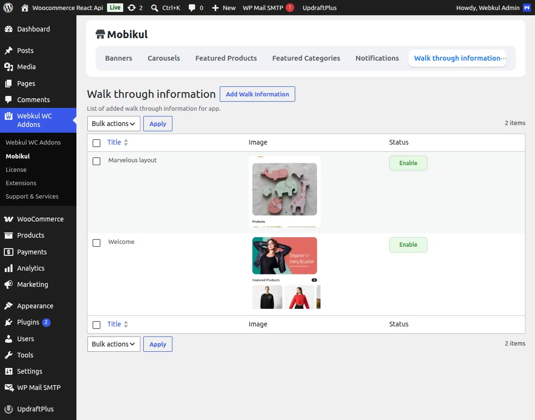The height and width of the screenshot is (420, 535).
Task: Click the Webkul Admin avatar icon
Action: click(526, 8)
